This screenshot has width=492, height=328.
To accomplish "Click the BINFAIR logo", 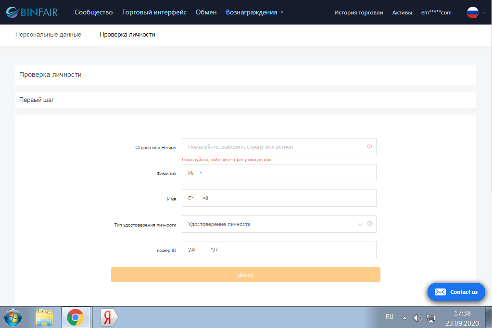I will coord(32,12).
